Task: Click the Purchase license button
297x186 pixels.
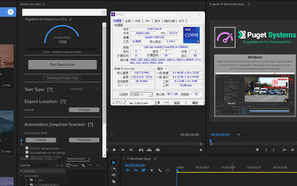Action: click(x=84, y=140)
